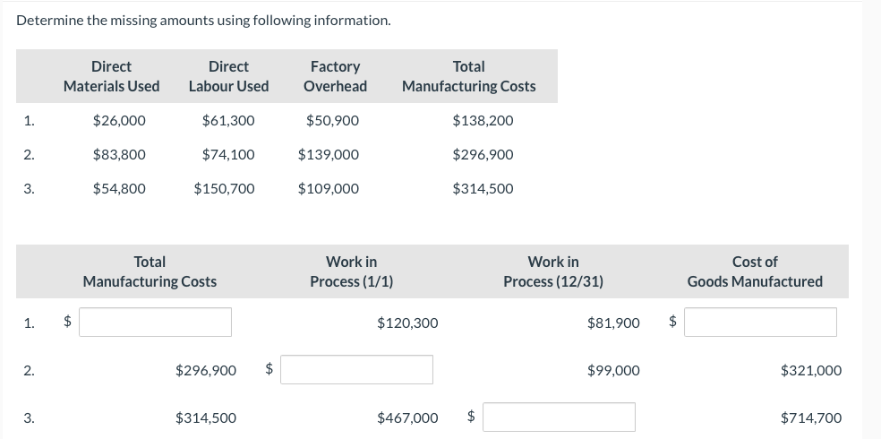Click the $467,000 beginning work in process
Image resolution: width=881 pixels, height=439 pixels.
(407, 417)
